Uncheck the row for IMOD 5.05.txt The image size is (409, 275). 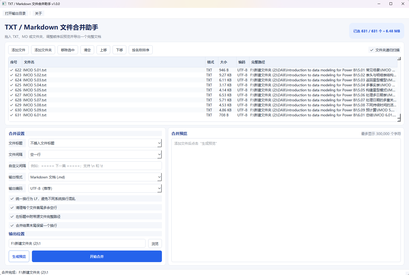tap(12, 90)
